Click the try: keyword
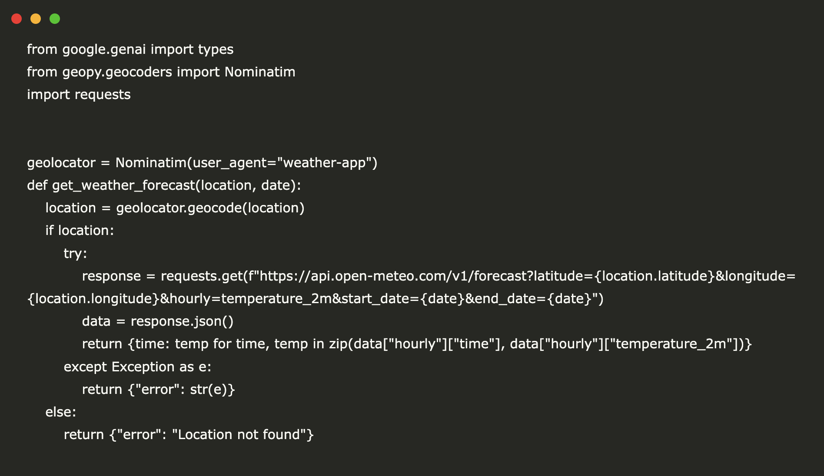824x476 pixels. (75, 253)
